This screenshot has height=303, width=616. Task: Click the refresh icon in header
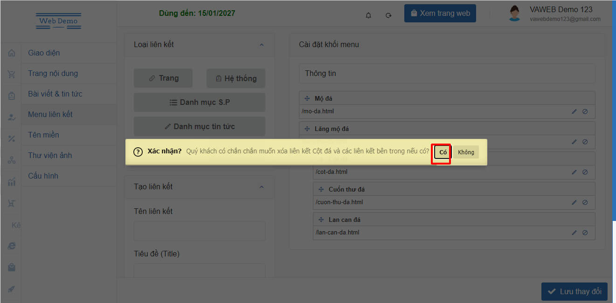[388, 15]
